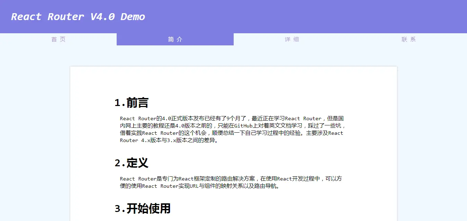The width and height of the screenshot is (467, 221).
Task: Click the line Router 4.x版本与3.x版本之间的差异
Action: (170, 140)
